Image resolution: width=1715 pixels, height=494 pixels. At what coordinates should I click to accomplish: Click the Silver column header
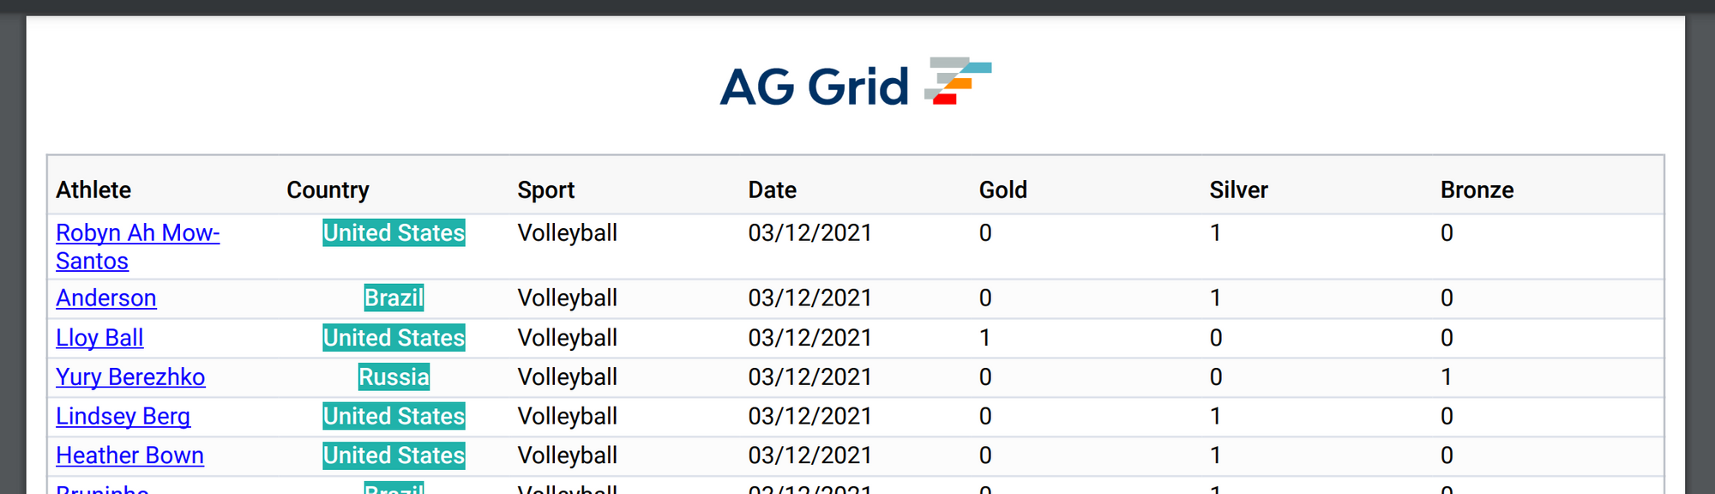click(1239, 190)
